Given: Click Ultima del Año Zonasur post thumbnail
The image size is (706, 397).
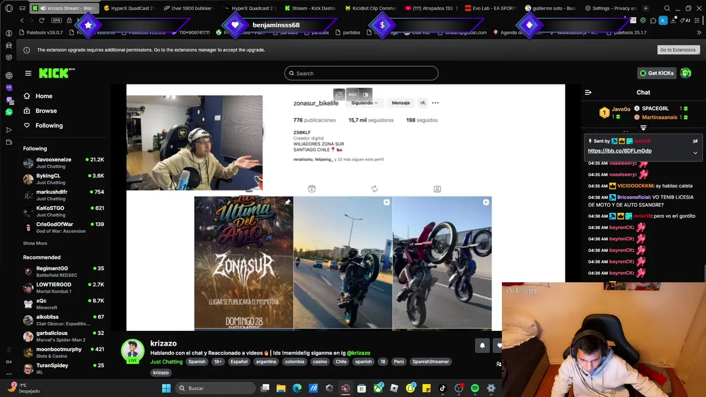Looking at the screenshot, I should [x=243, y=263].
